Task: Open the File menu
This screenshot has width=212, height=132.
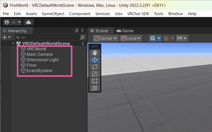Action: tap(6, 14)
